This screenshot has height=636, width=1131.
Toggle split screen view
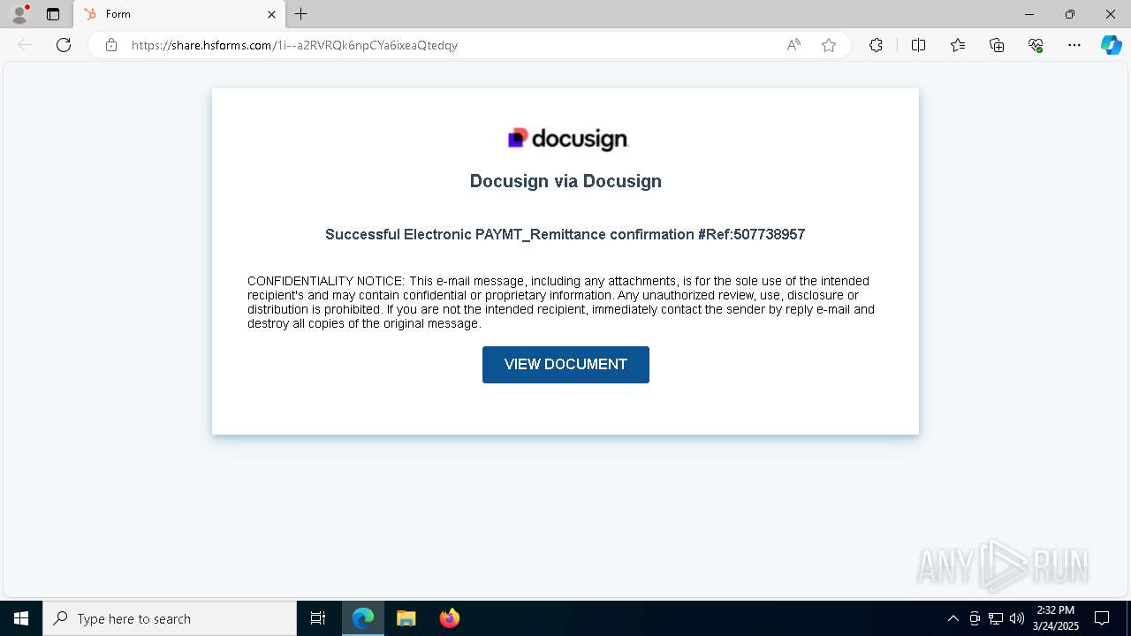[918, 45]
